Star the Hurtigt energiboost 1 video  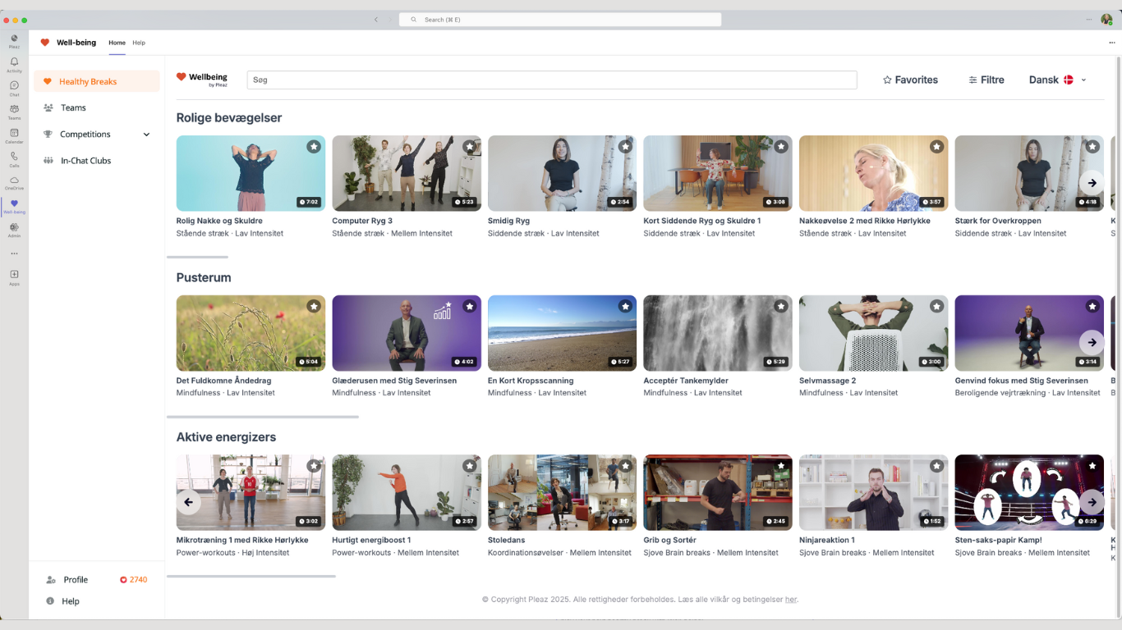[469, 466]
